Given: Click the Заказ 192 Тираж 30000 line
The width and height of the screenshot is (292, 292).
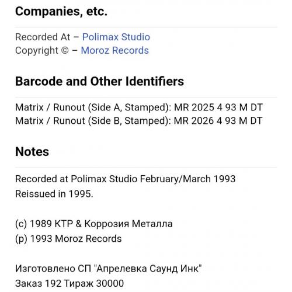Looking at the screenshot, I should click(69, 283).
